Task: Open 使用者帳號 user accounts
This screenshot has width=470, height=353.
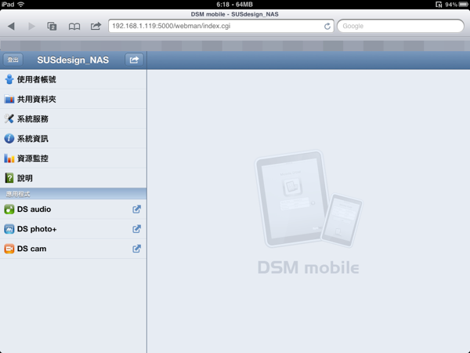Action: click(73, 79)
